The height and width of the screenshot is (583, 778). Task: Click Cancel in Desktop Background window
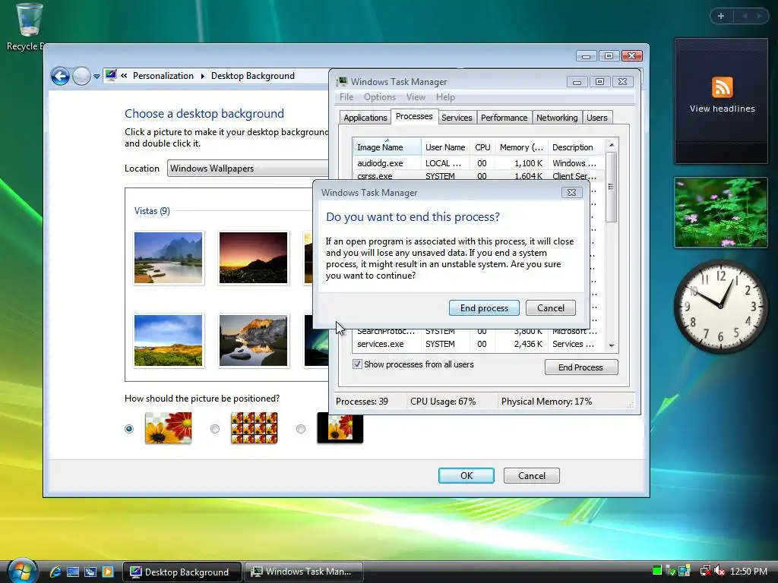[x=531, y=475]
